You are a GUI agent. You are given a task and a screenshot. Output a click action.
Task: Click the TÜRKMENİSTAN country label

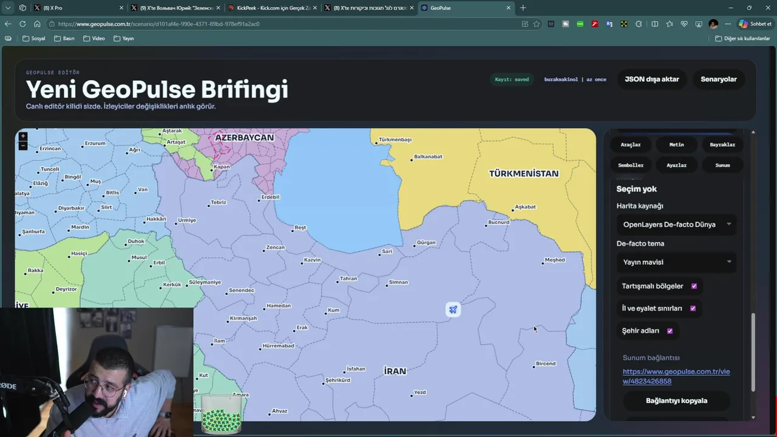pyautogui.click(x=523, y=174)
